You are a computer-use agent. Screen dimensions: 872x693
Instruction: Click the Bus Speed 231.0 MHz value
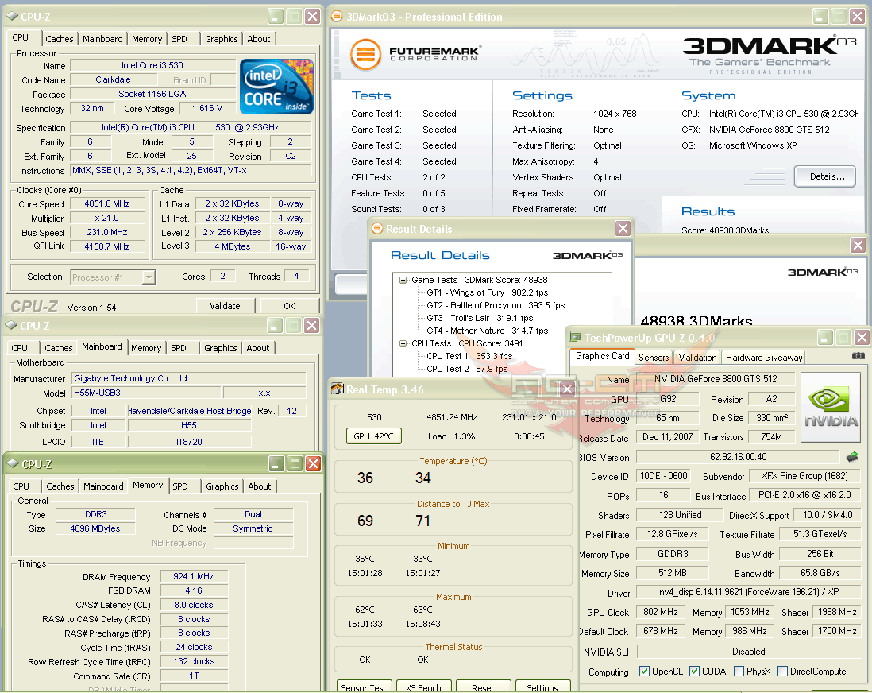point(107,232)
